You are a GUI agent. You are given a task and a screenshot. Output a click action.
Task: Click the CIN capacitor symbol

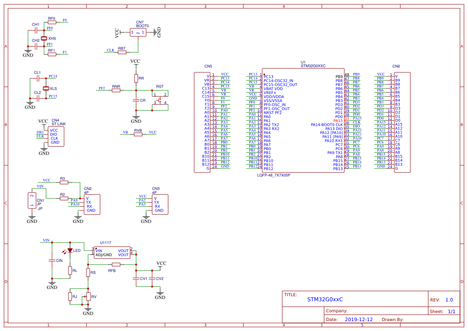52,261
